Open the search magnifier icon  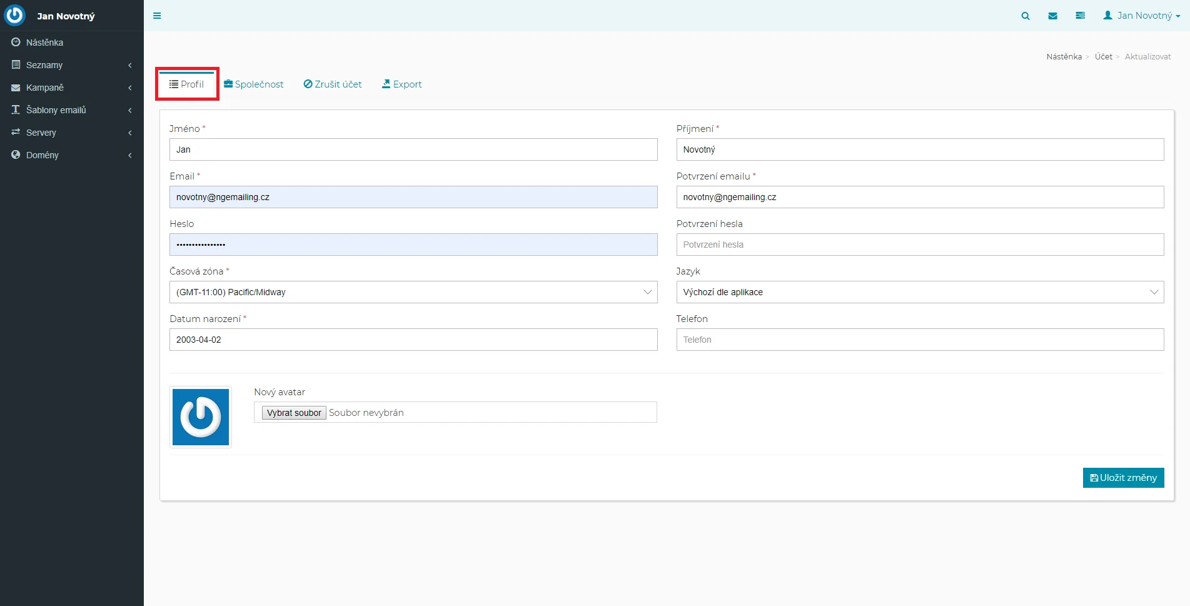pos(1026,16)
